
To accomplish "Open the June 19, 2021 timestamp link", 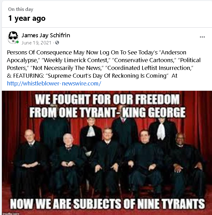I will click(36, 43).
